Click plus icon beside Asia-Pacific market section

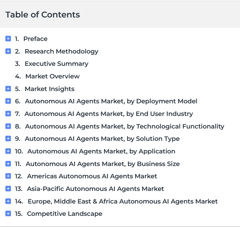(x=8, y=189)
